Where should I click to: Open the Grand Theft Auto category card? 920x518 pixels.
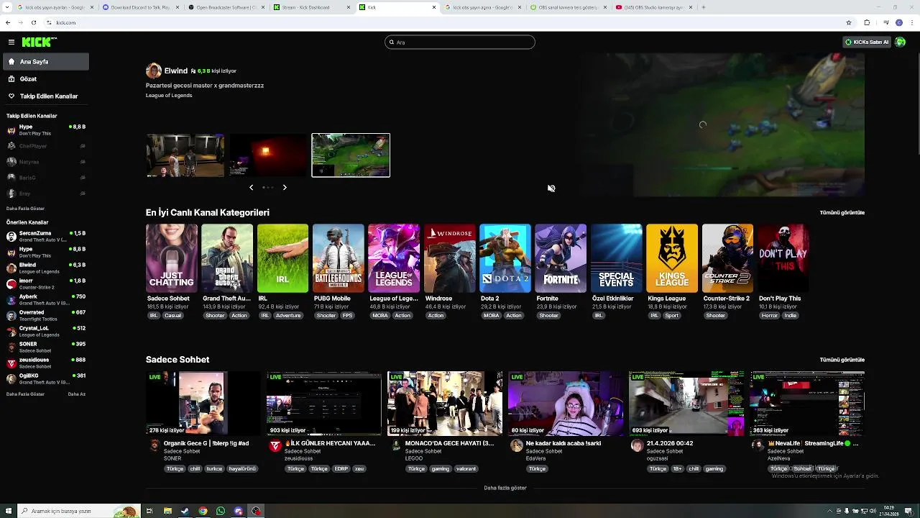click(227, 258)
